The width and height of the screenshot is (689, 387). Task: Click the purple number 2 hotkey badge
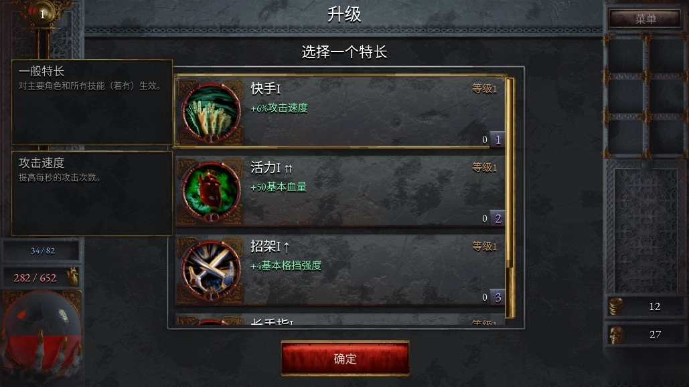point(497,219)
